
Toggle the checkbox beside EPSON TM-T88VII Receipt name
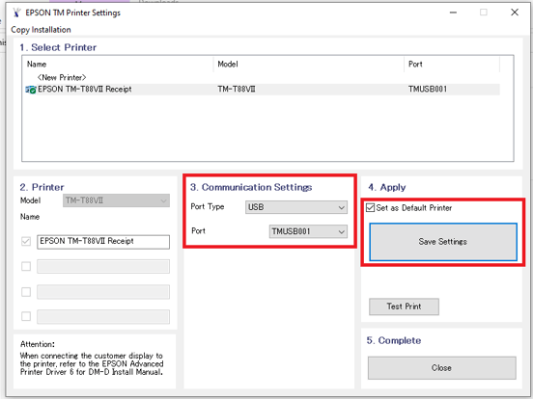[x=26, y=242]
